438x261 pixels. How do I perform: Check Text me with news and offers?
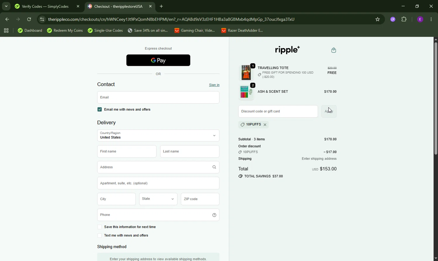(100, 236)
